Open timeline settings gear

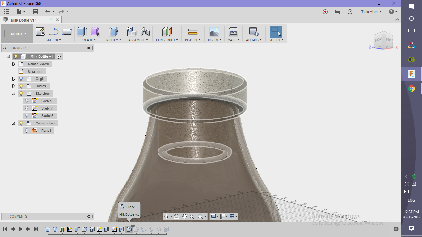coord(396,229)
